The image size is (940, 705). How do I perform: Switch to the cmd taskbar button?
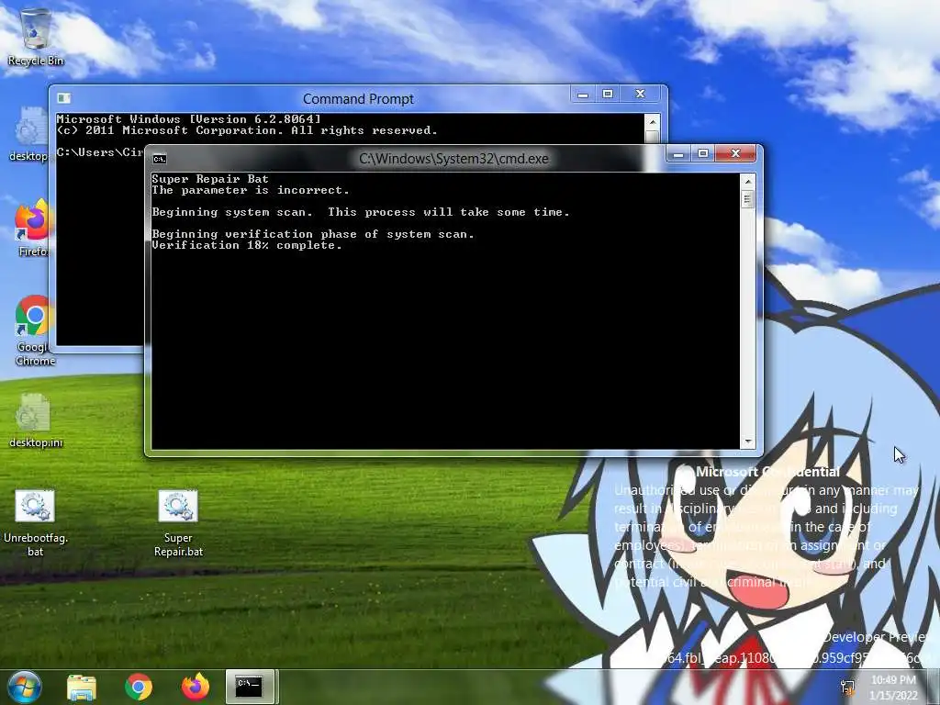250,687
